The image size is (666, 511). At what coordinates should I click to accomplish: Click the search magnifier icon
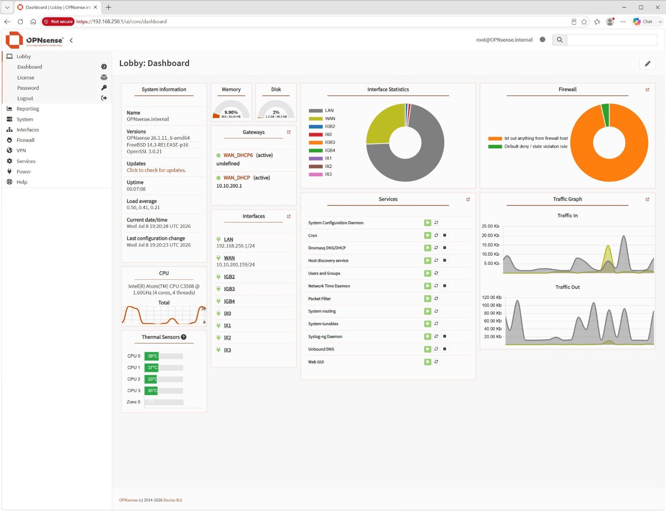point(559,40)
